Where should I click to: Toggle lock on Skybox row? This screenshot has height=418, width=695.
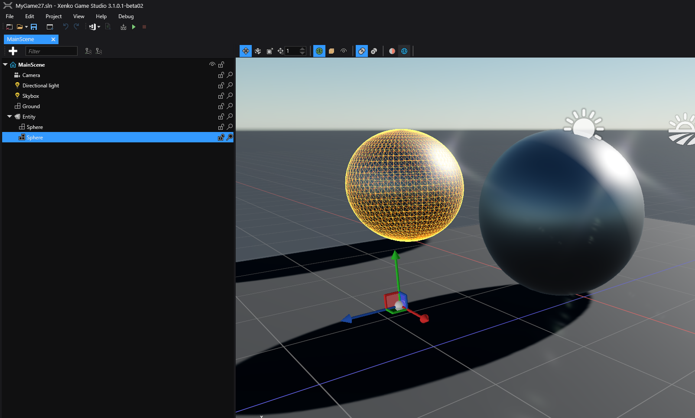(221, 96)
